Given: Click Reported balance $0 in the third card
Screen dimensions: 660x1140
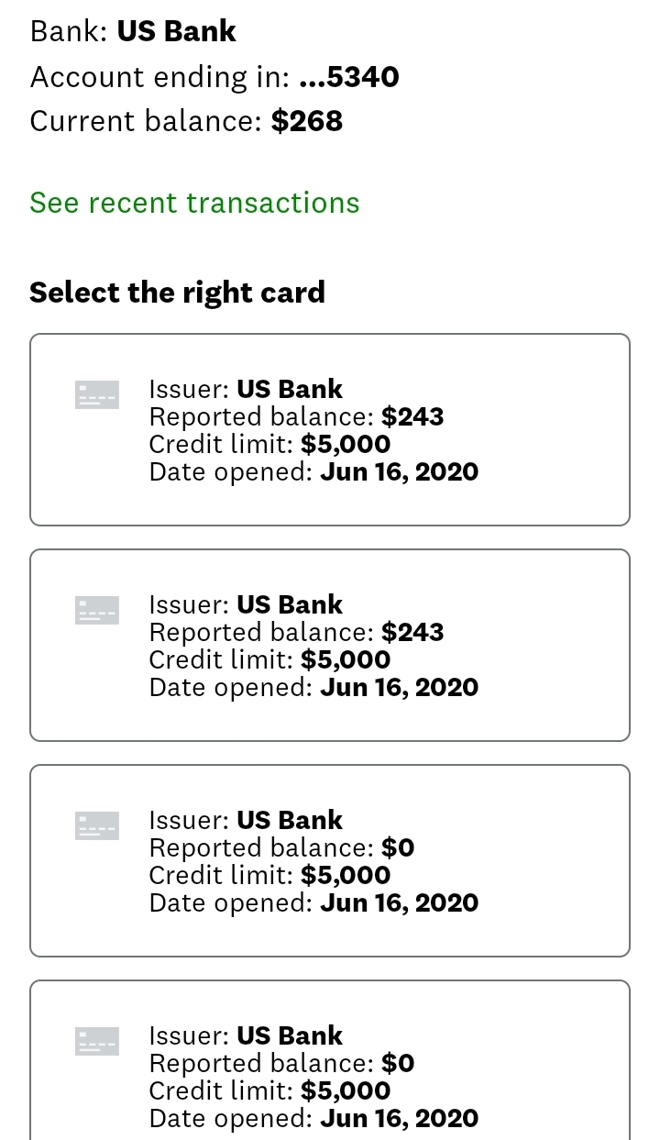Looking at the screenshot, I should (x=281, y=848).
